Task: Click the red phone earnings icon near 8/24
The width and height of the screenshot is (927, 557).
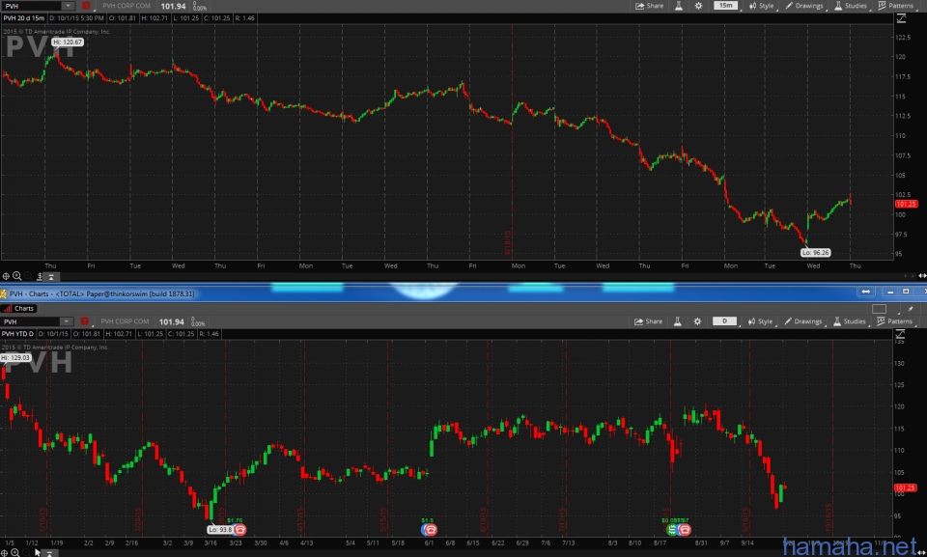Action: pos(685,530)
